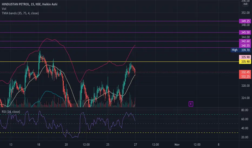252x148 pixels.
Task: Click the 328.00 price axis value
Action: click(x=246, y=86)
